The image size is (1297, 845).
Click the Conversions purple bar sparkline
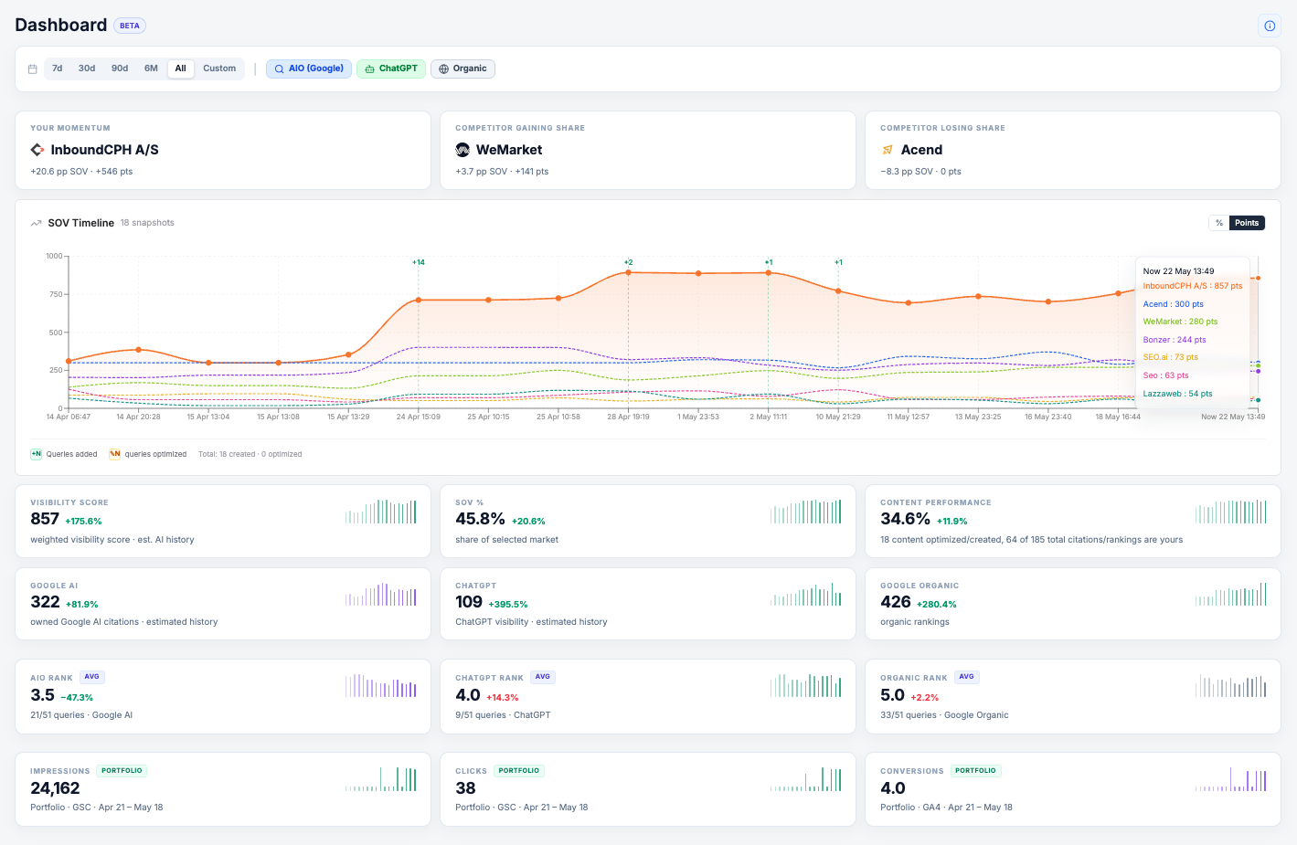tap(1231, 779)
